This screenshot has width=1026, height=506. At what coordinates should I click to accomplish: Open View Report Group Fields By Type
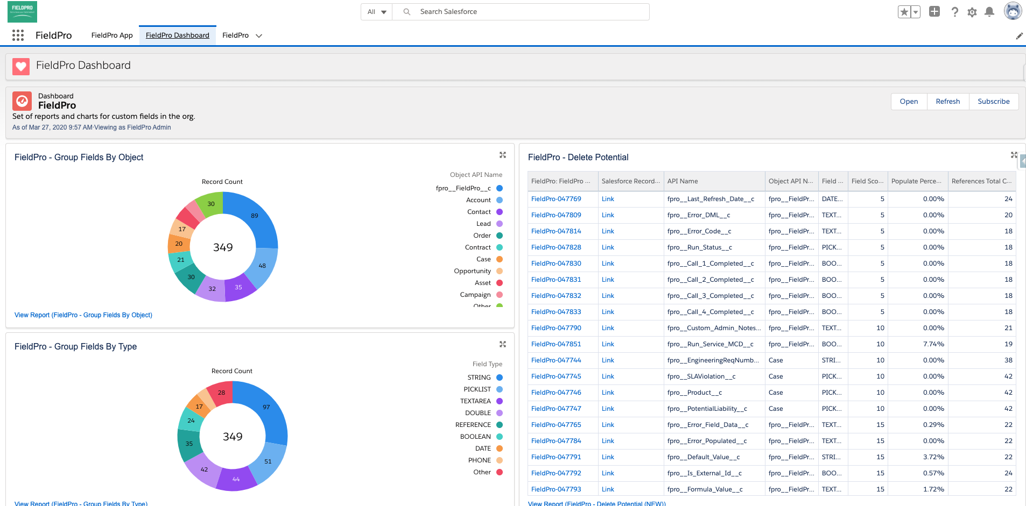pyautogui.click(x=81, y=503)
